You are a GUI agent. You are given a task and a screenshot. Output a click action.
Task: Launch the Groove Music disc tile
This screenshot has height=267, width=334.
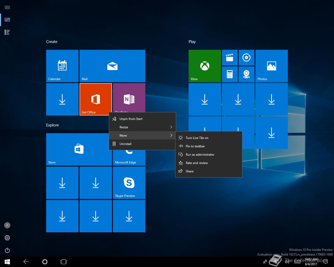pyautogui.click(x=247, y=58)
